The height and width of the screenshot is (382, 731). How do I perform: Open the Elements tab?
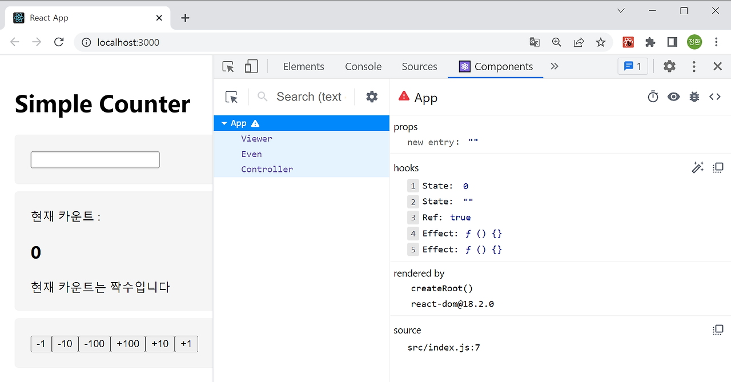click(x=304, y=67)
